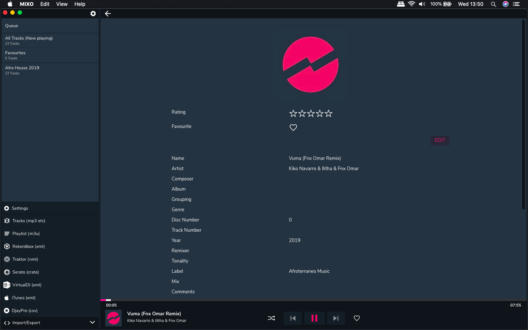Toggle the Favourite heart in track details

293,128
